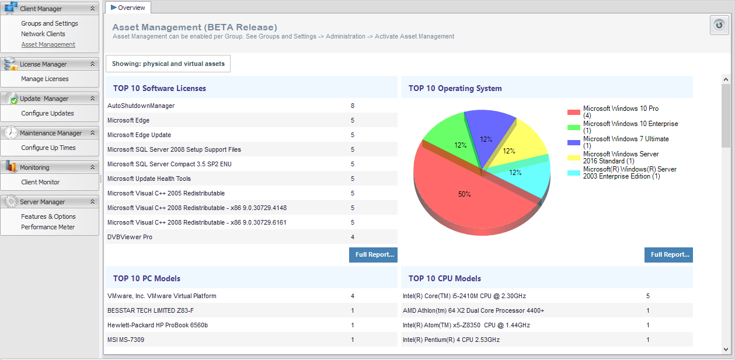This screenshot has width=735, height=360.
Task: Click the scrollbar down arrow
Action: pos(726,349)
